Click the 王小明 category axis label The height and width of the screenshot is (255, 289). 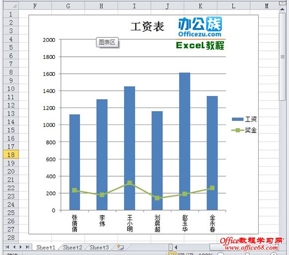tap(130, 223)
